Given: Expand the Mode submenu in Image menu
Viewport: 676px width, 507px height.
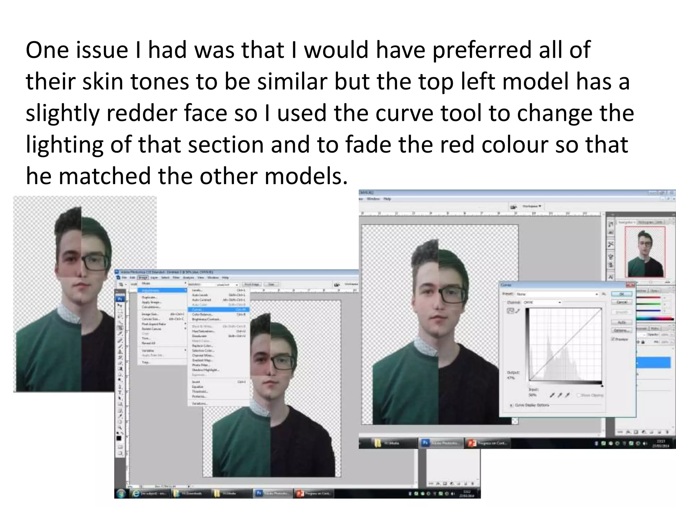Looking at the screenshot, I should 162,284.
